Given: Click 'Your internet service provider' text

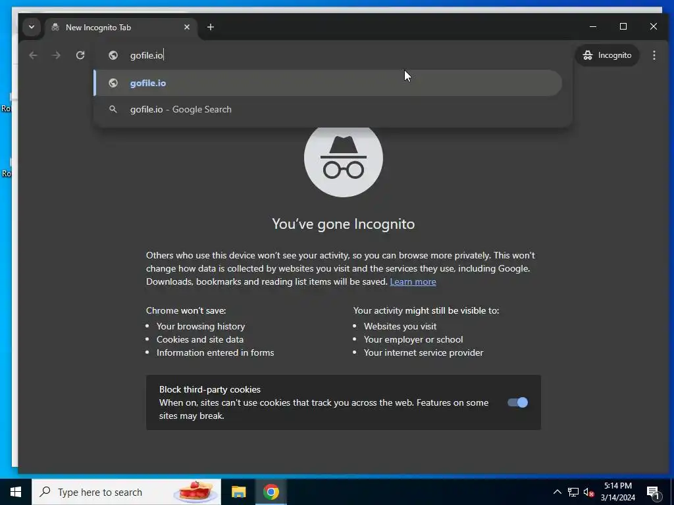Looking at the screenshot, I should click(423, 352).
